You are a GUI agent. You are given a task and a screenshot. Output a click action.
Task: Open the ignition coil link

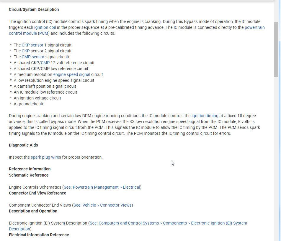[45, 27]
